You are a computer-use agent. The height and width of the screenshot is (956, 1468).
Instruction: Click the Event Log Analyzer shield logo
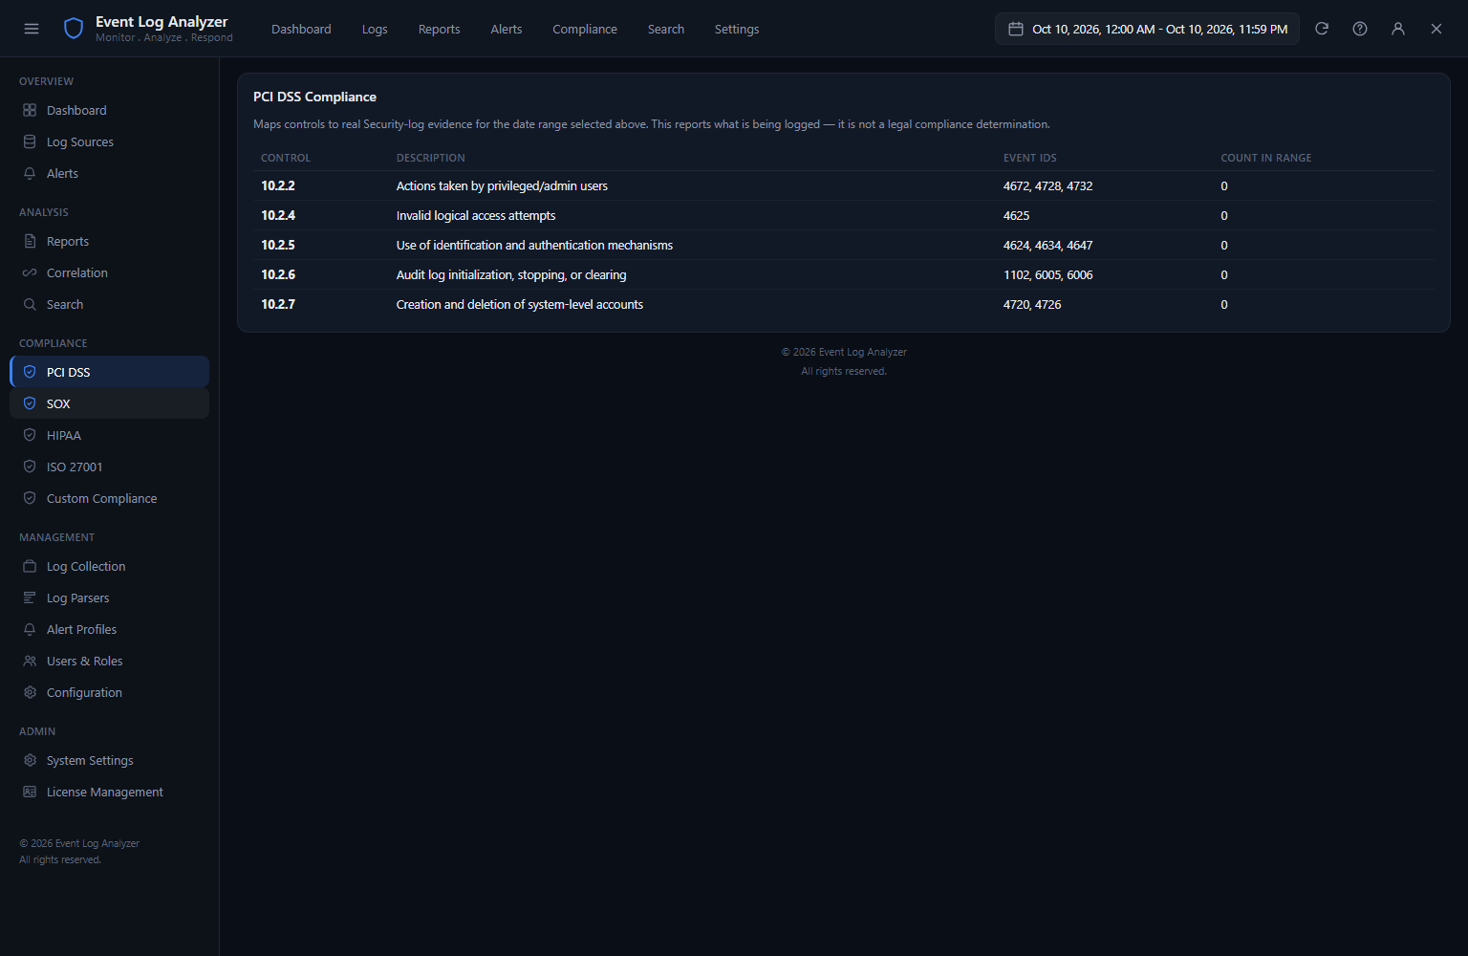pyautogui.click(x=74, y=29)
